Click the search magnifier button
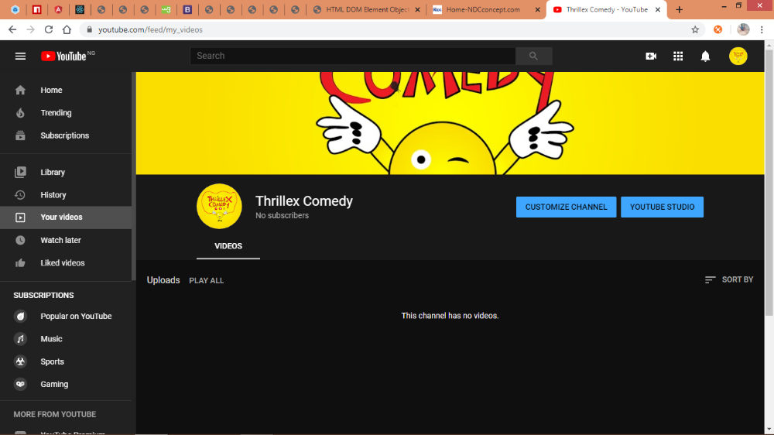This screenshot has height=435, width=774. click(533, 56)
